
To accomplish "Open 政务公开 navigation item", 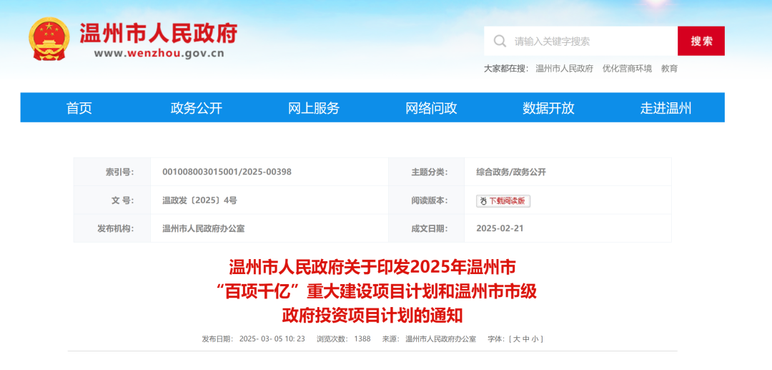I will click(x=197, y=108).
